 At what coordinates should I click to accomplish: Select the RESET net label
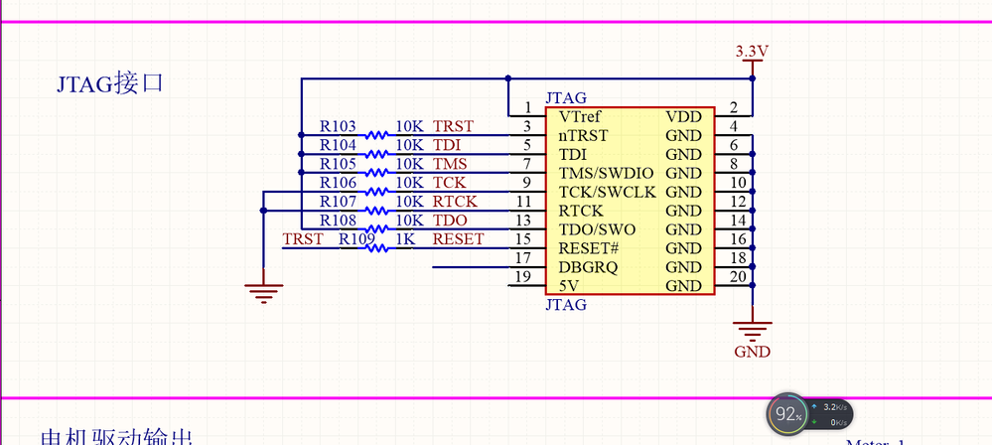tap(458, 239)
